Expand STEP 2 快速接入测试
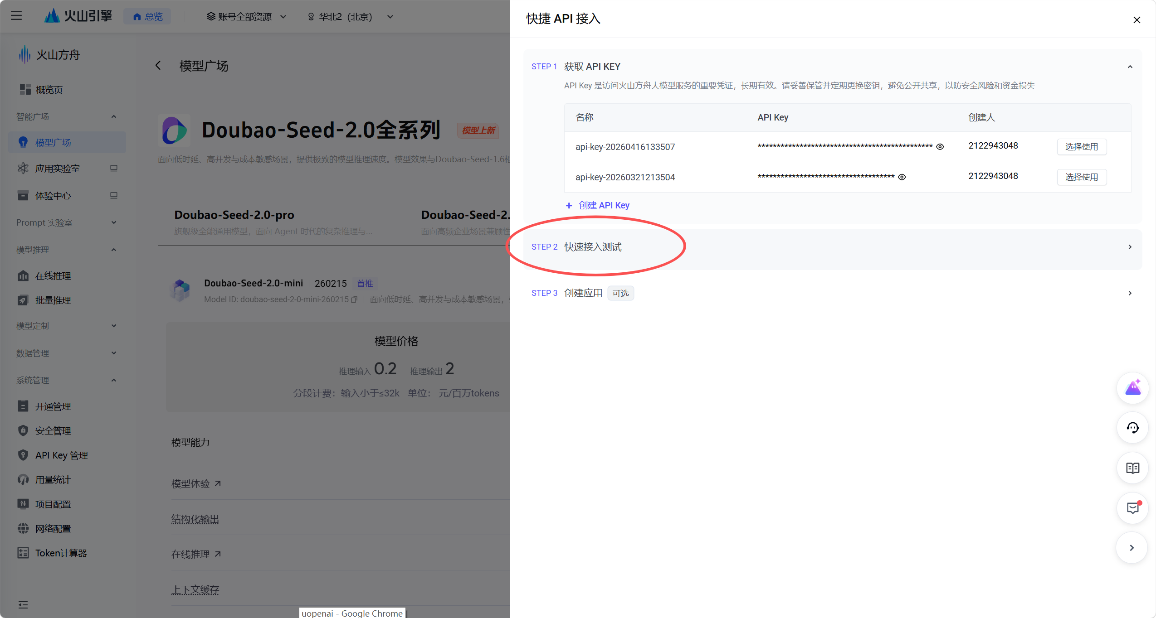 click(832, 247)
